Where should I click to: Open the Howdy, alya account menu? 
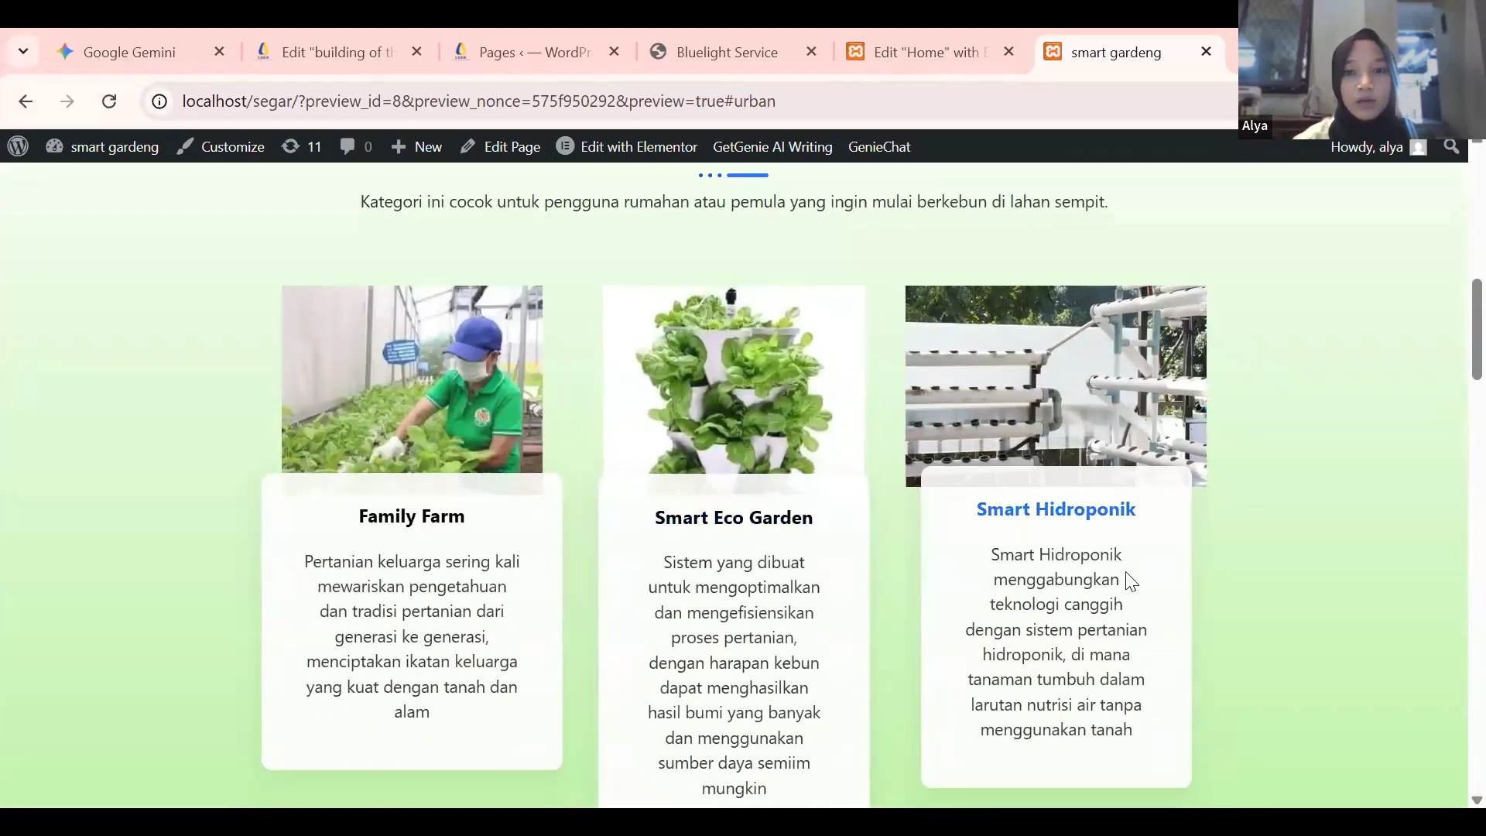point(1366,146)
